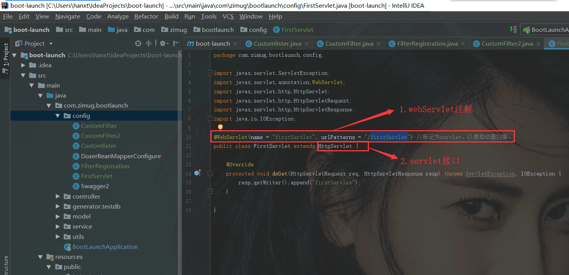
Task: Select Customlister in project tree
Action: (99, 146)
